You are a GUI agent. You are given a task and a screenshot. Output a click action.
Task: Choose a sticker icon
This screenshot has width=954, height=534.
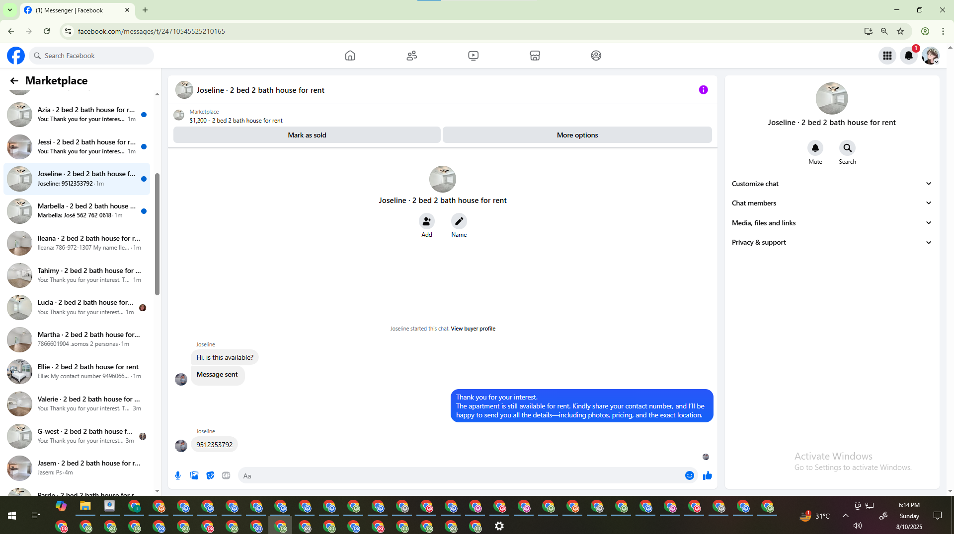click(211, 475)
